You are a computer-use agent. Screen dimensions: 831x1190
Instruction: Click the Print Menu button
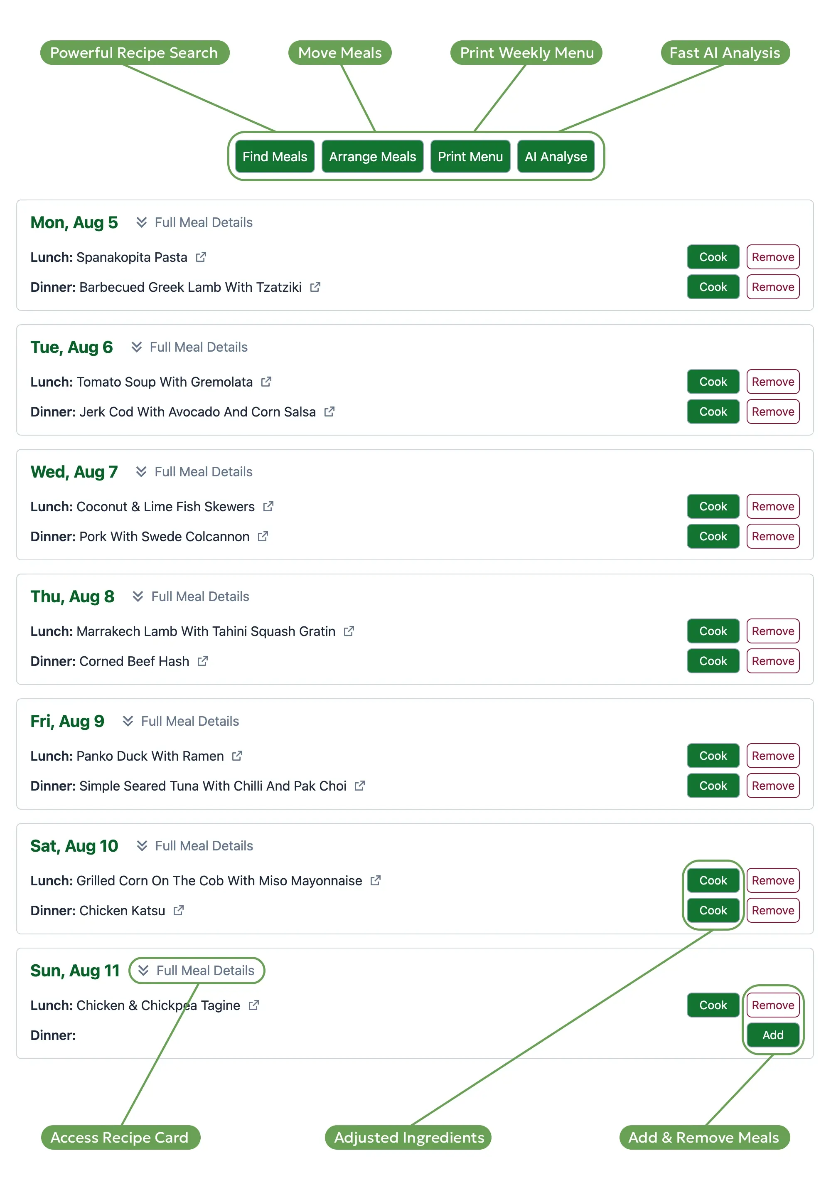pyautogui.click(x=470, y=157)
